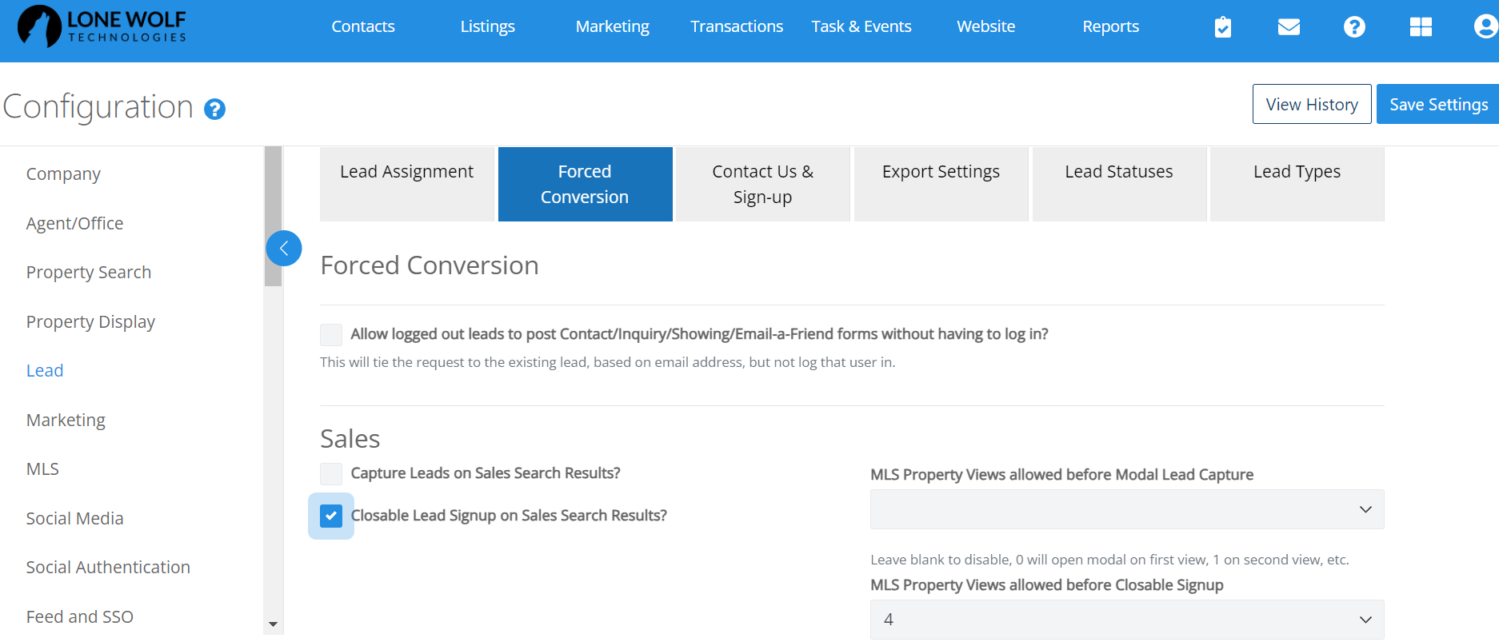Collapse the sidebar with the circular chevron
The image size is (1499, 642).
tap(284, 248)
